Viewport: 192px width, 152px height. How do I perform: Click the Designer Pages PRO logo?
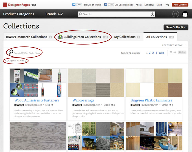click(19, 5)
